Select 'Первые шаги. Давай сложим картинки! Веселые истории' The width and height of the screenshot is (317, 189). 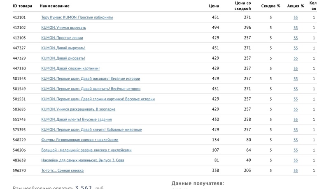[98, 99]
